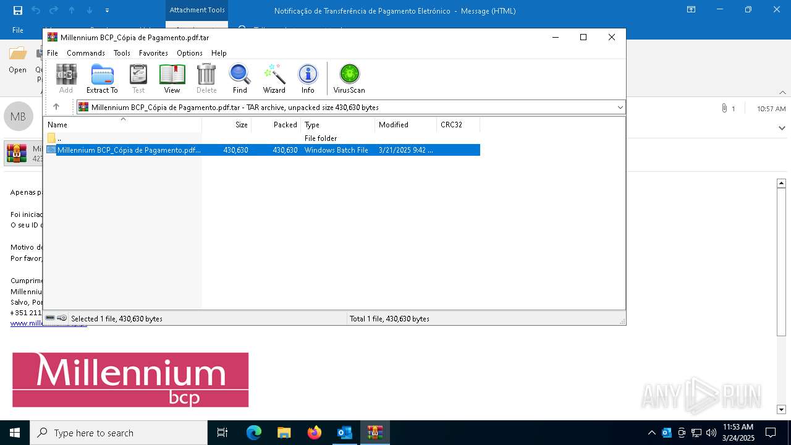Click the Outlook Save icon in title bar

(x=18, y=11)
